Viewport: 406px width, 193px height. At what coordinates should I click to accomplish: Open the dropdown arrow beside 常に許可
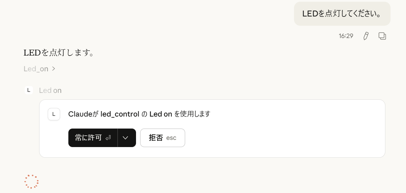click(x=126, y=138)
